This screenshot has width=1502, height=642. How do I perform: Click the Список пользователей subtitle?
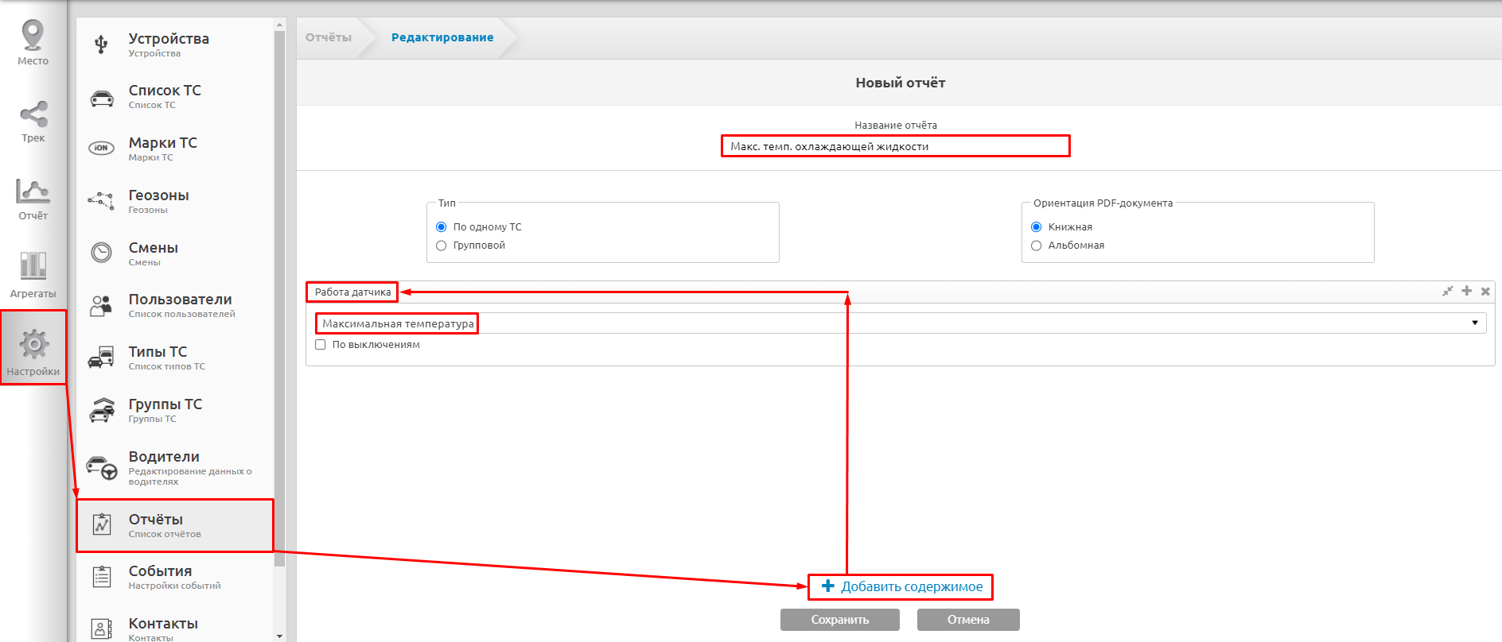tap(182, 314)
